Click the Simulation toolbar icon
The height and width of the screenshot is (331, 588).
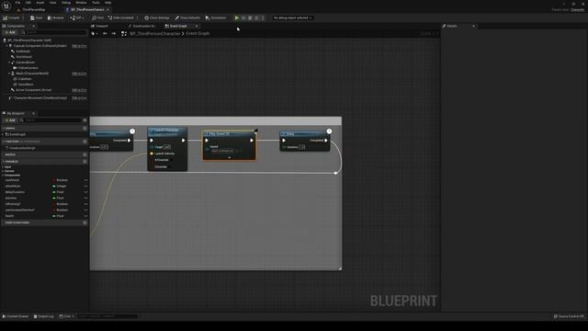tap(216, 17)
